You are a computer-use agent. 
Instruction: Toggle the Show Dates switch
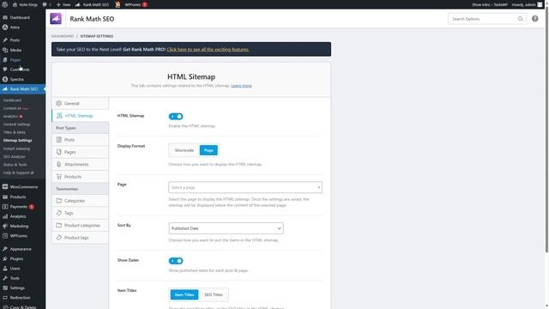tap(176, 261)
